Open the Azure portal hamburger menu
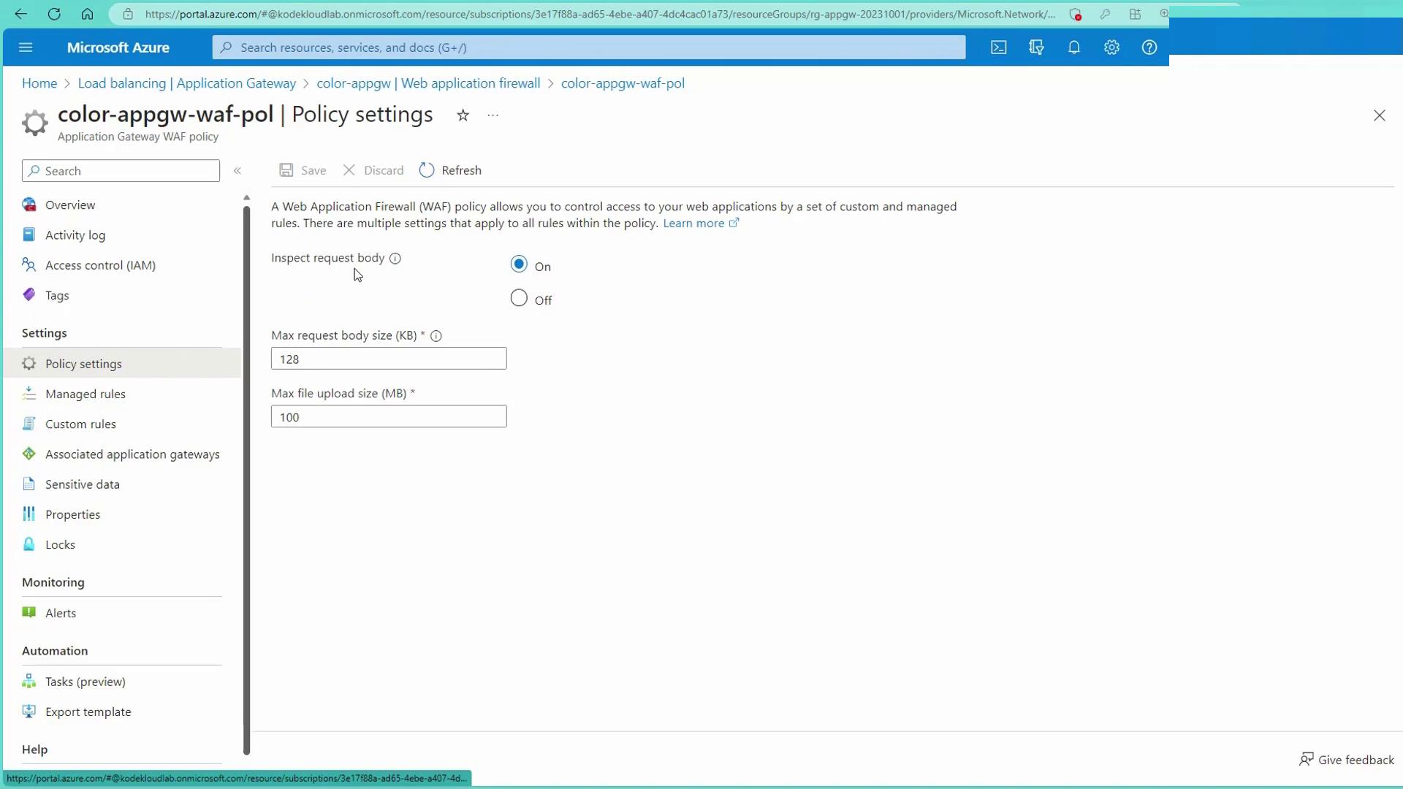The height and width of the screenshot is (789, 1403). pos(26,47)
